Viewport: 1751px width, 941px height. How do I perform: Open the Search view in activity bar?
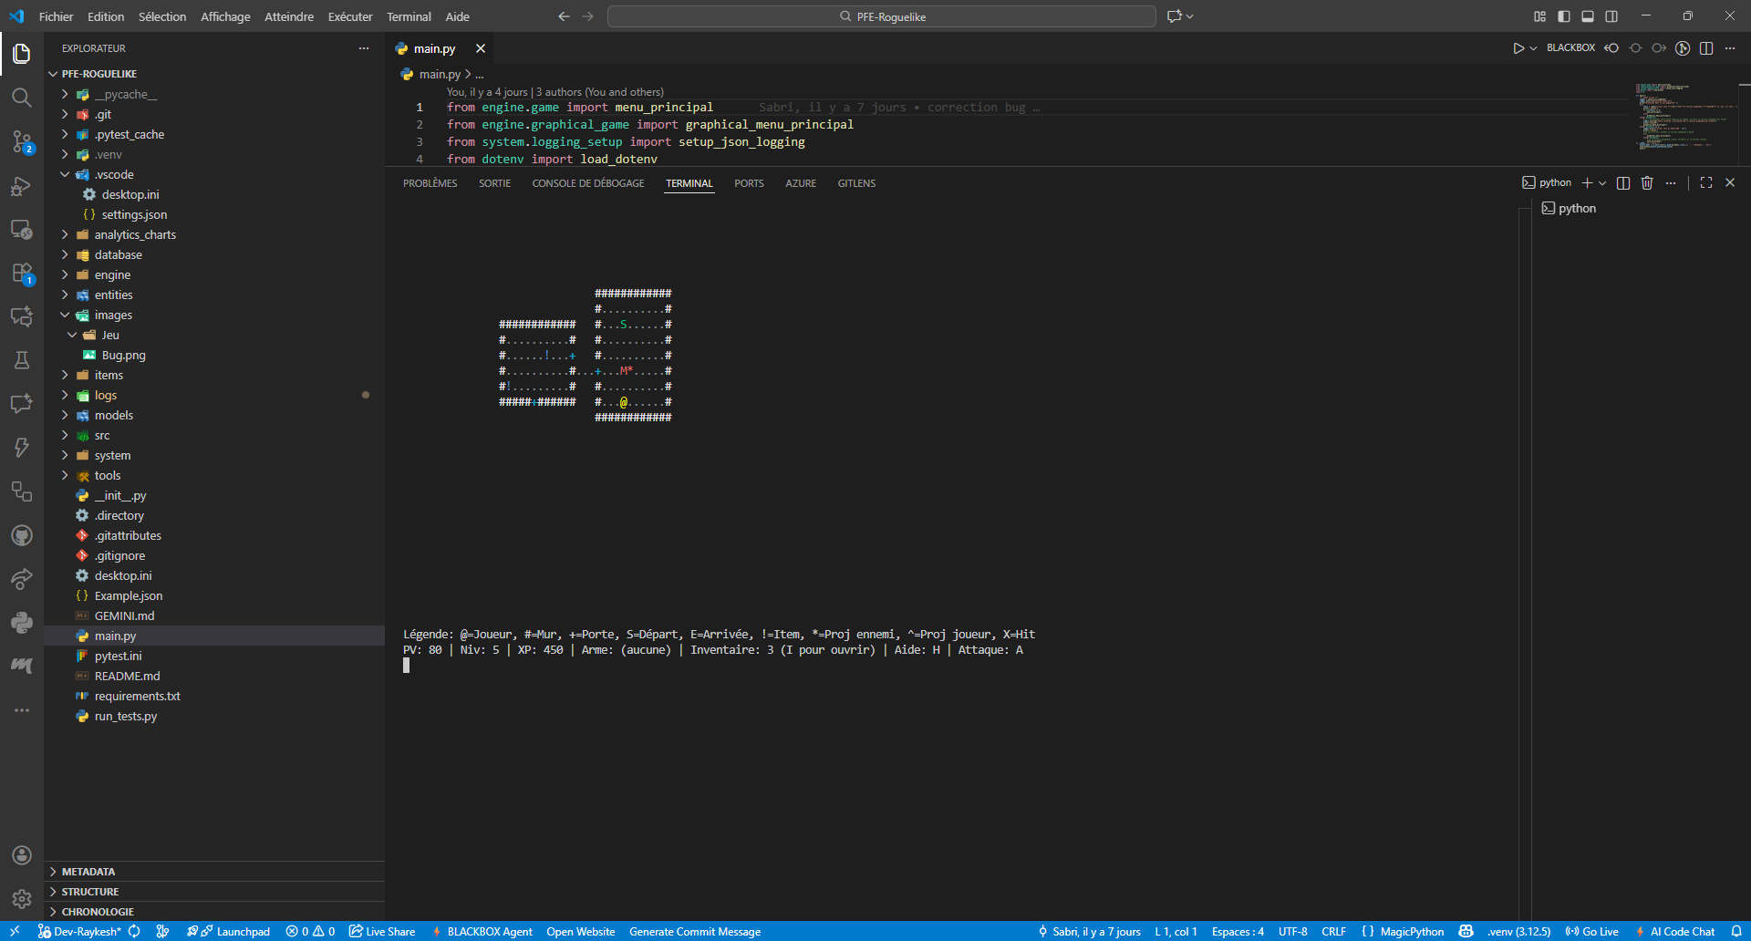pyautogui.click(x=22, y=98)
